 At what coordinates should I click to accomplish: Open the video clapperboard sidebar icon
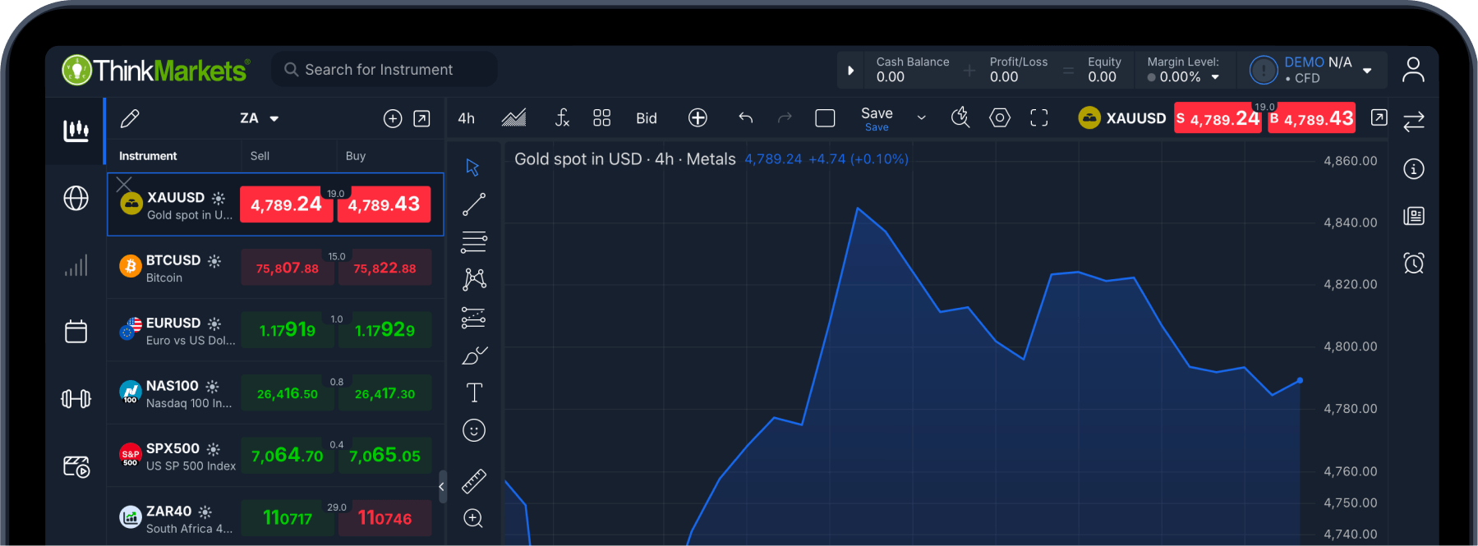[76, 466]
